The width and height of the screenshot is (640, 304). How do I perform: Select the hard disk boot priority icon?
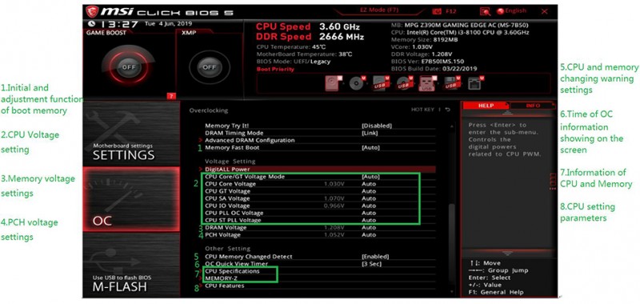tap(331, 83)
